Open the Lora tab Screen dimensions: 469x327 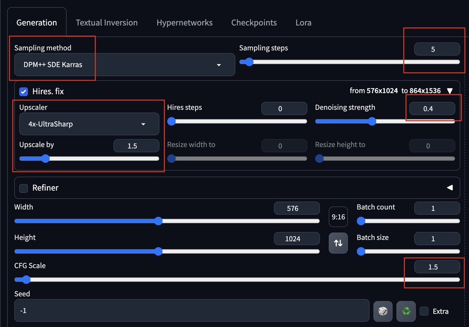[x=303, y=23]
